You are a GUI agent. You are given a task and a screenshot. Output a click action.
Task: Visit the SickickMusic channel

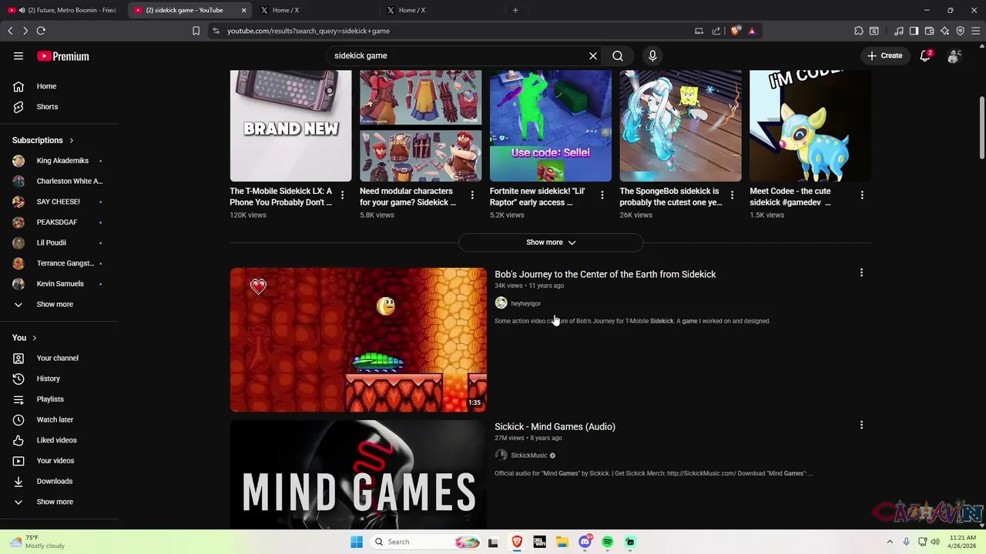coord(528,456)
